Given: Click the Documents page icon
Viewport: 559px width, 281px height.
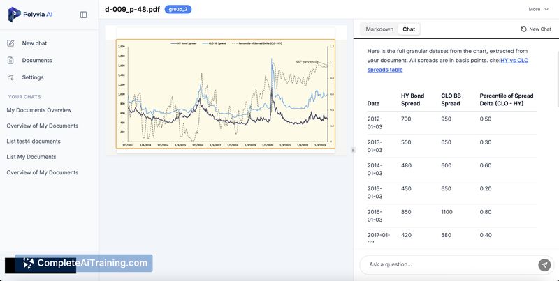Looking at the screenshot, I should pyautogui.click(x=10, y=60).
